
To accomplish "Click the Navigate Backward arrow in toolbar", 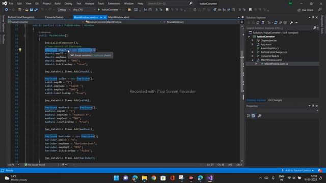I will (x=6, y=10).
